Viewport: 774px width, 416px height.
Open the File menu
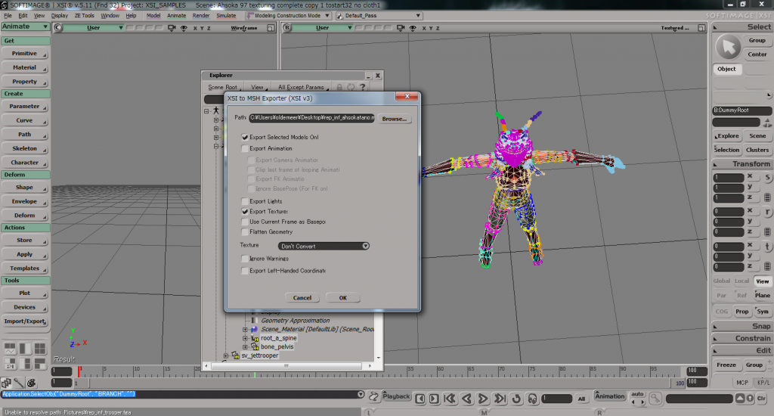point(8,16)
